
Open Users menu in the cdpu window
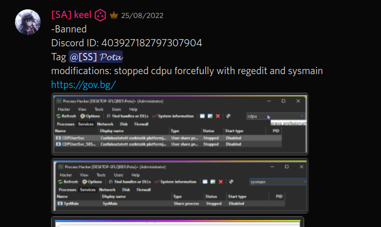coord(117,109)
